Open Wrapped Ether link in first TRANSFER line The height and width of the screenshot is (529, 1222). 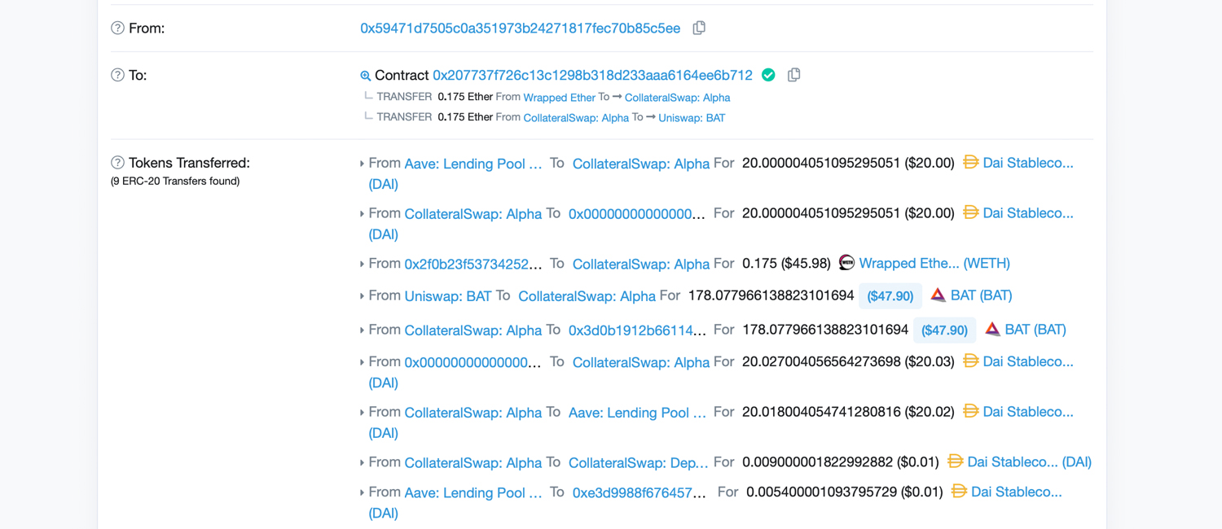click(559, 98)
